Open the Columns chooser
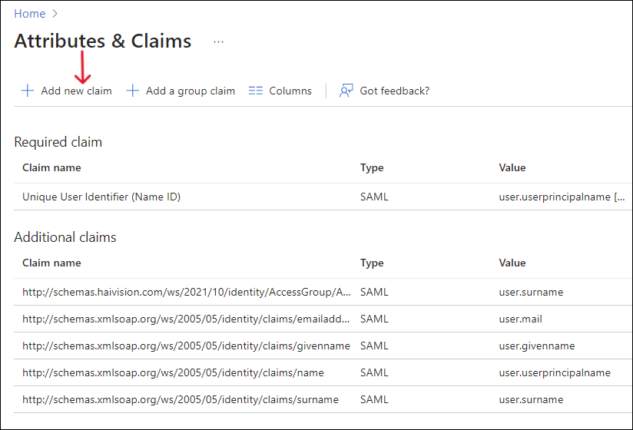The height and width of the screenshot is (430, 633). (290, 91)
